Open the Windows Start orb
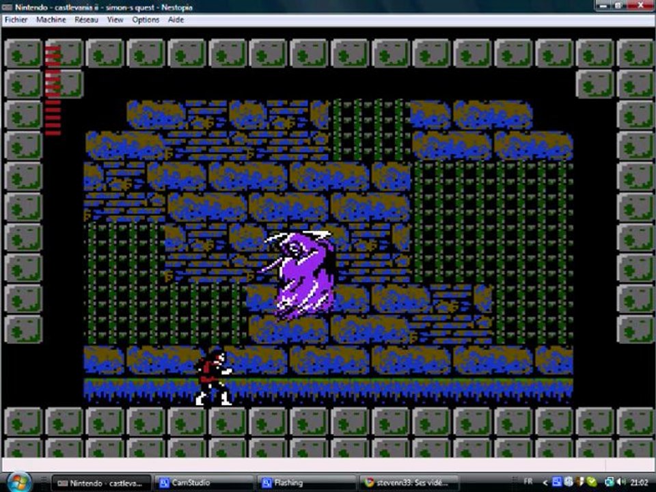The width and height of the screenshot is (656, 492). pyautogui.click(x=19, y=482)
